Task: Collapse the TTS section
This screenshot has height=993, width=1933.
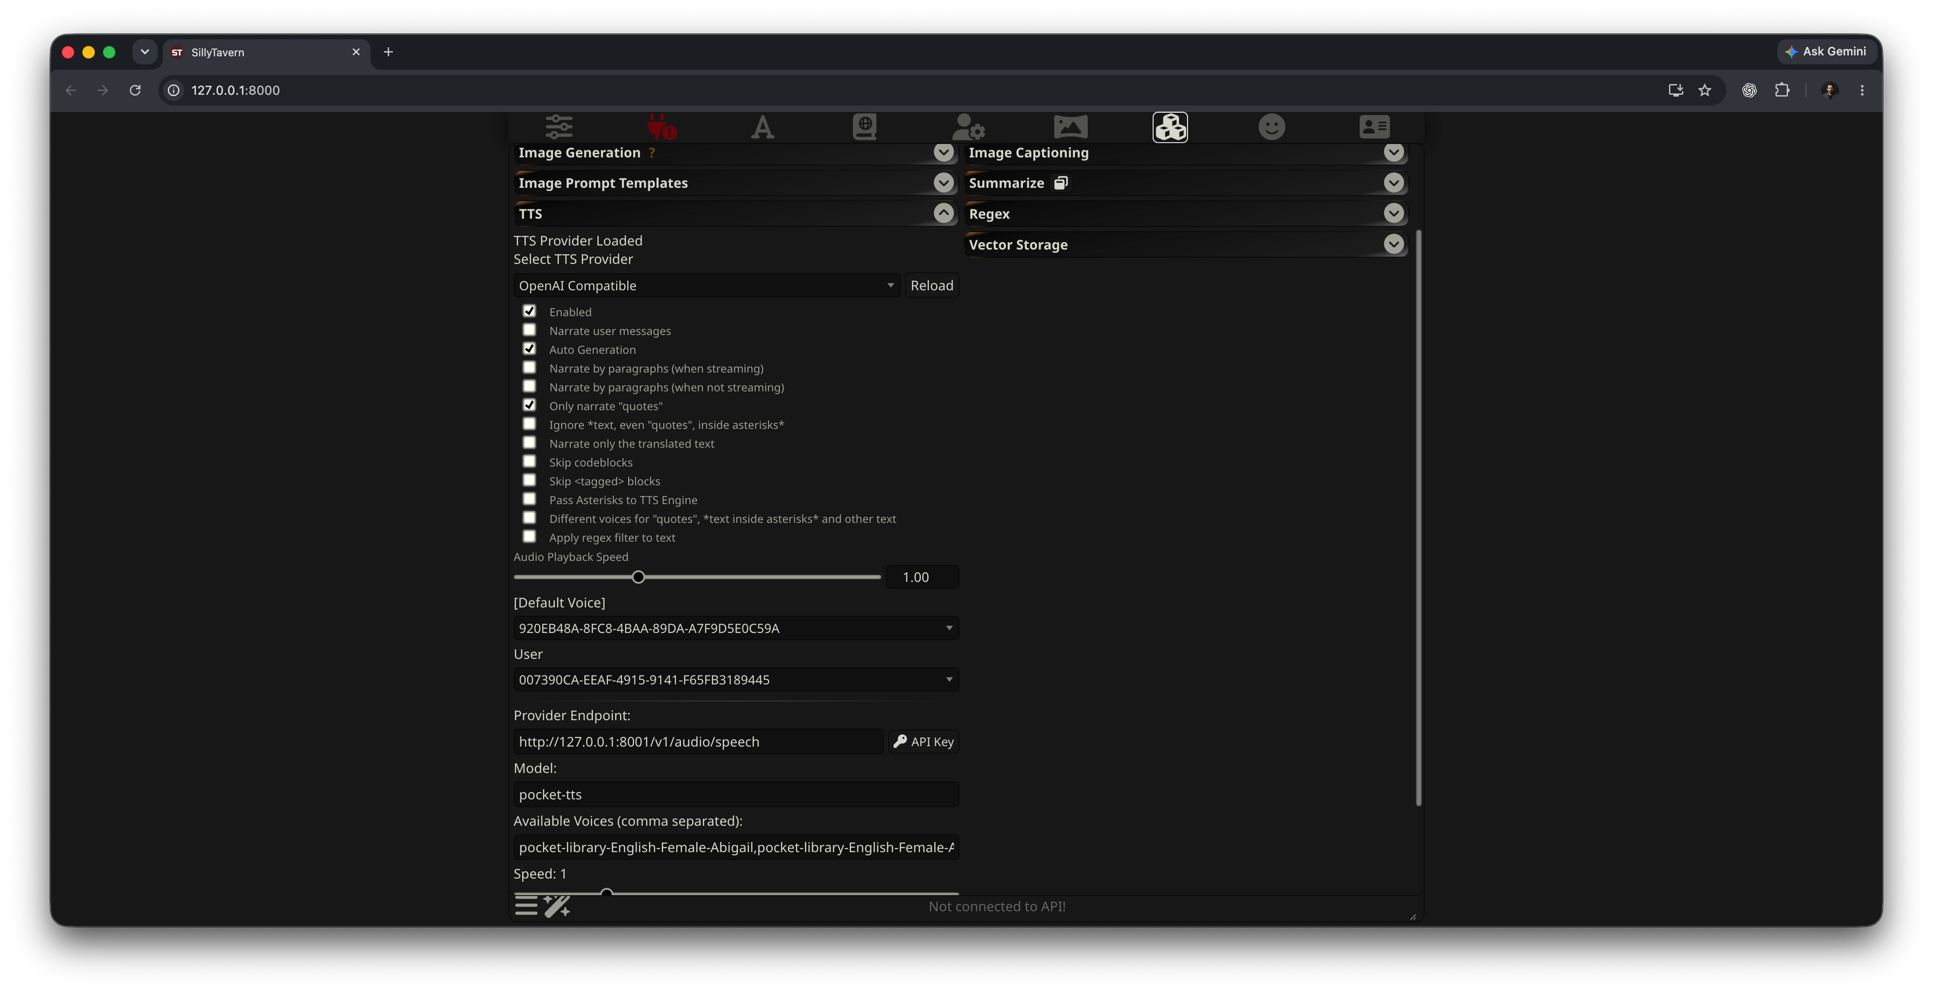Action: point(943,213)
